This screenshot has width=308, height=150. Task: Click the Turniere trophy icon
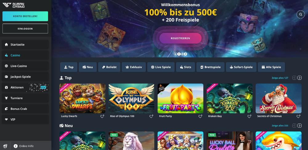(x=6, y=98)
